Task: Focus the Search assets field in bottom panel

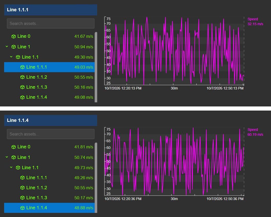Action: coord(51,134)
